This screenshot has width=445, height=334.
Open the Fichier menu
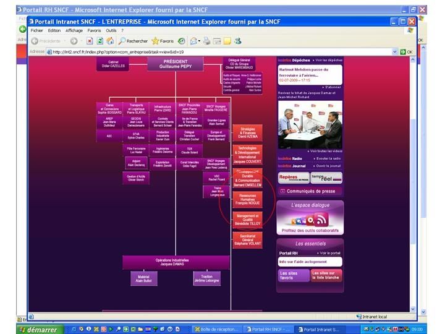[x=36, y=30]
